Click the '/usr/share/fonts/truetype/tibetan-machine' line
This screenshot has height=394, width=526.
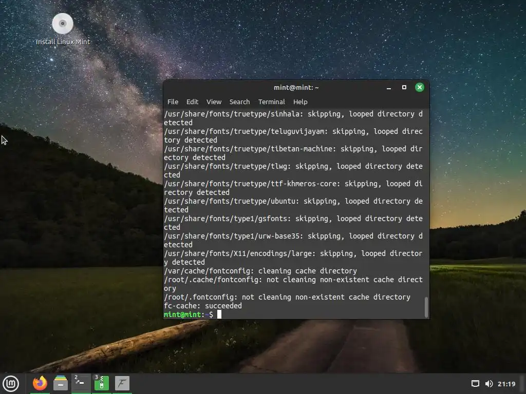click(x=293, y=153)
